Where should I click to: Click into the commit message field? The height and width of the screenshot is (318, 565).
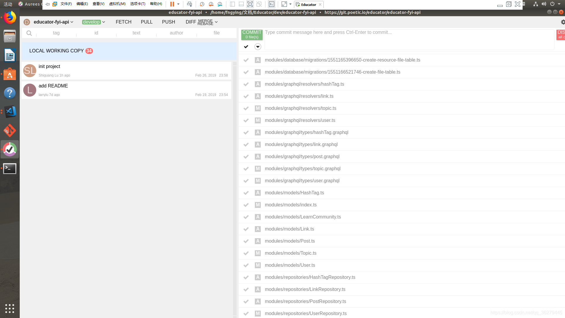coord(409,40)
